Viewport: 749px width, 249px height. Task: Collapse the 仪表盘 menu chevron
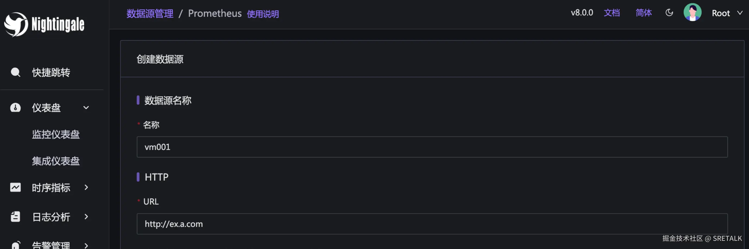point(86,107)
